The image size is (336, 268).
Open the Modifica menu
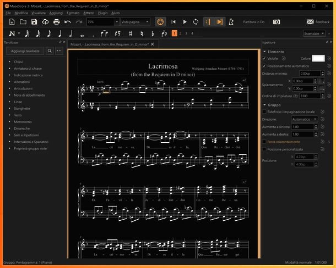point(21,13)
